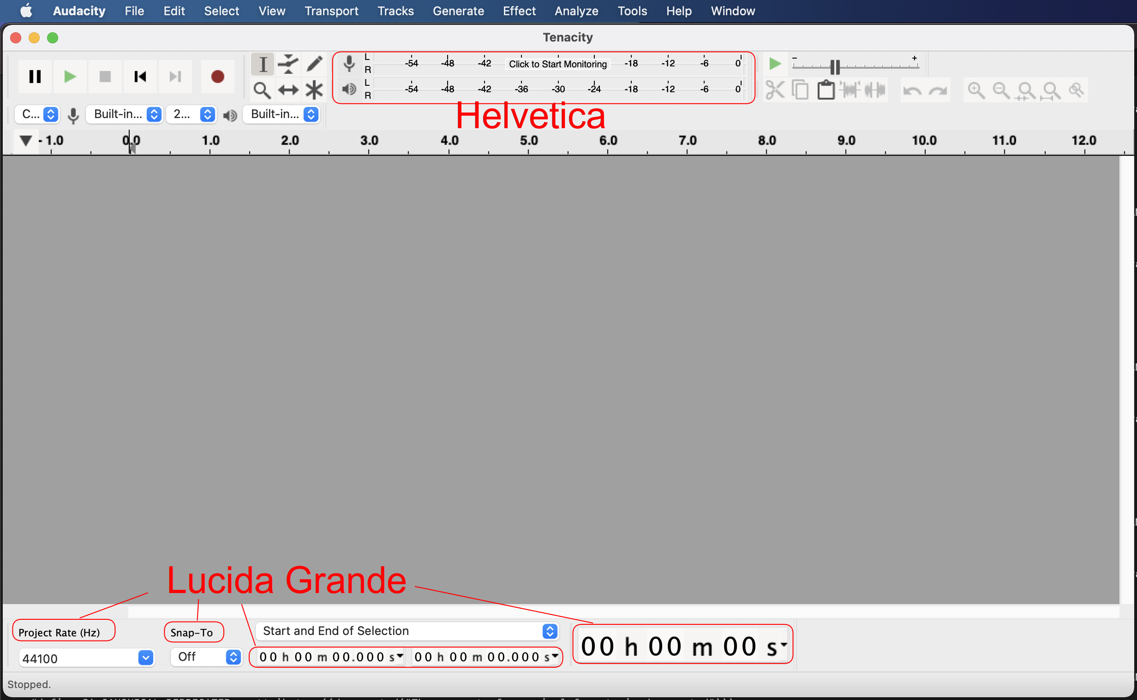
Task: Open the File menu
Action: 134,11
